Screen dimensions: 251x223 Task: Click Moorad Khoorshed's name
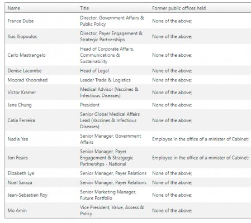tap(27, 80)
